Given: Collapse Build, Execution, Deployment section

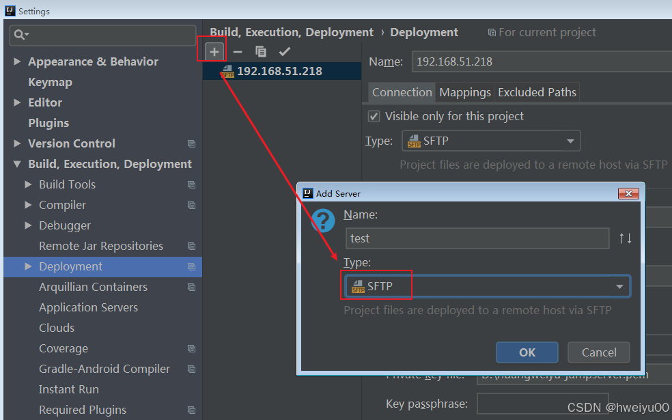Looking at the screenshot, I should point(17,164).
